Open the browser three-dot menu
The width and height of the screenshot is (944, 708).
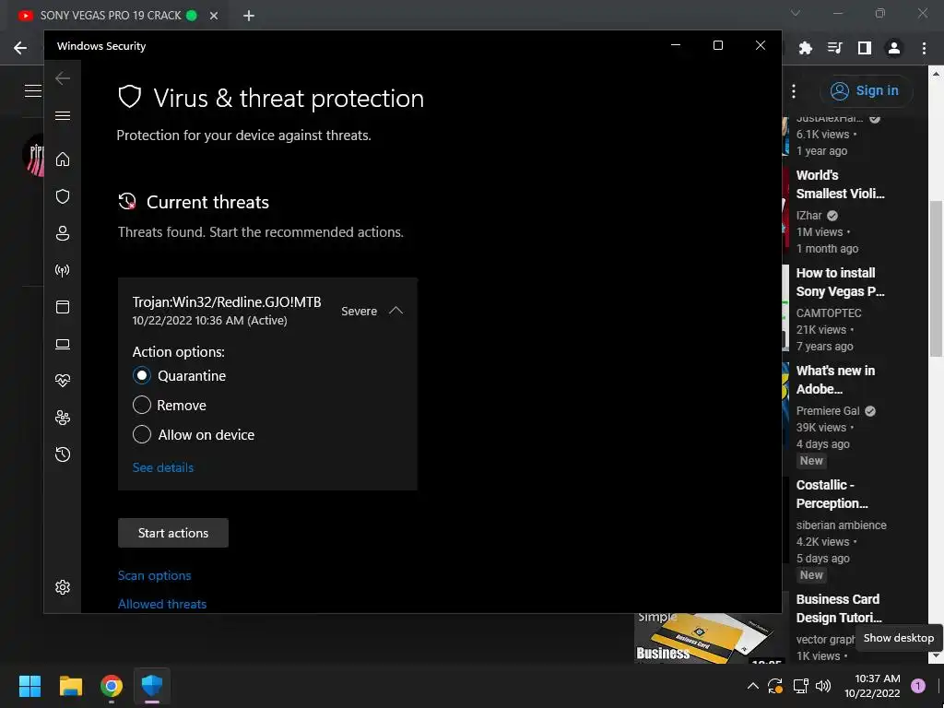(x=924, y=48)
